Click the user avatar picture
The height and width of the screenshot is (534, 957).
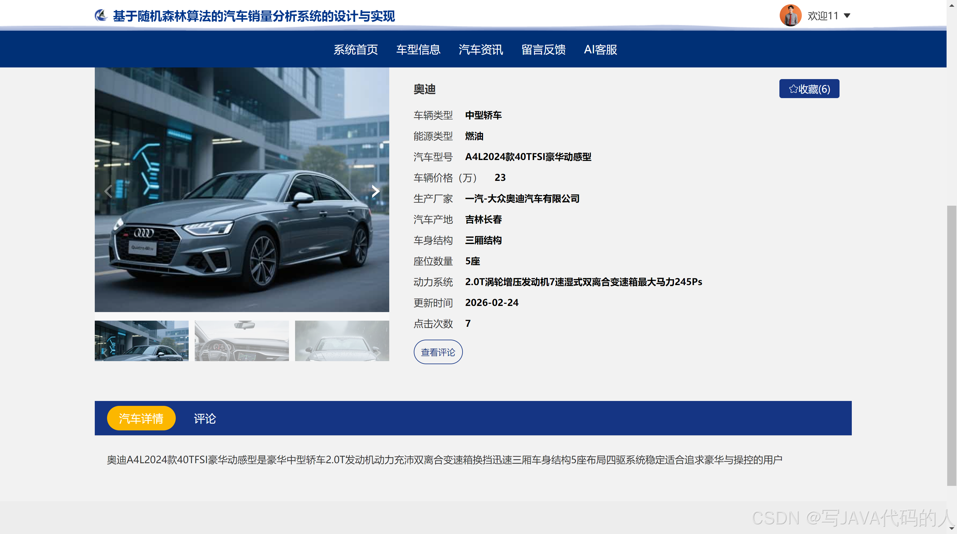click(790, 16)
